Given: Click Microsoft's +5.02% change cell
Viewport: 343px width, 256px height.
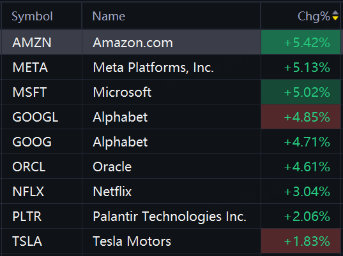Looking at the screenshot, I should 301,92.
